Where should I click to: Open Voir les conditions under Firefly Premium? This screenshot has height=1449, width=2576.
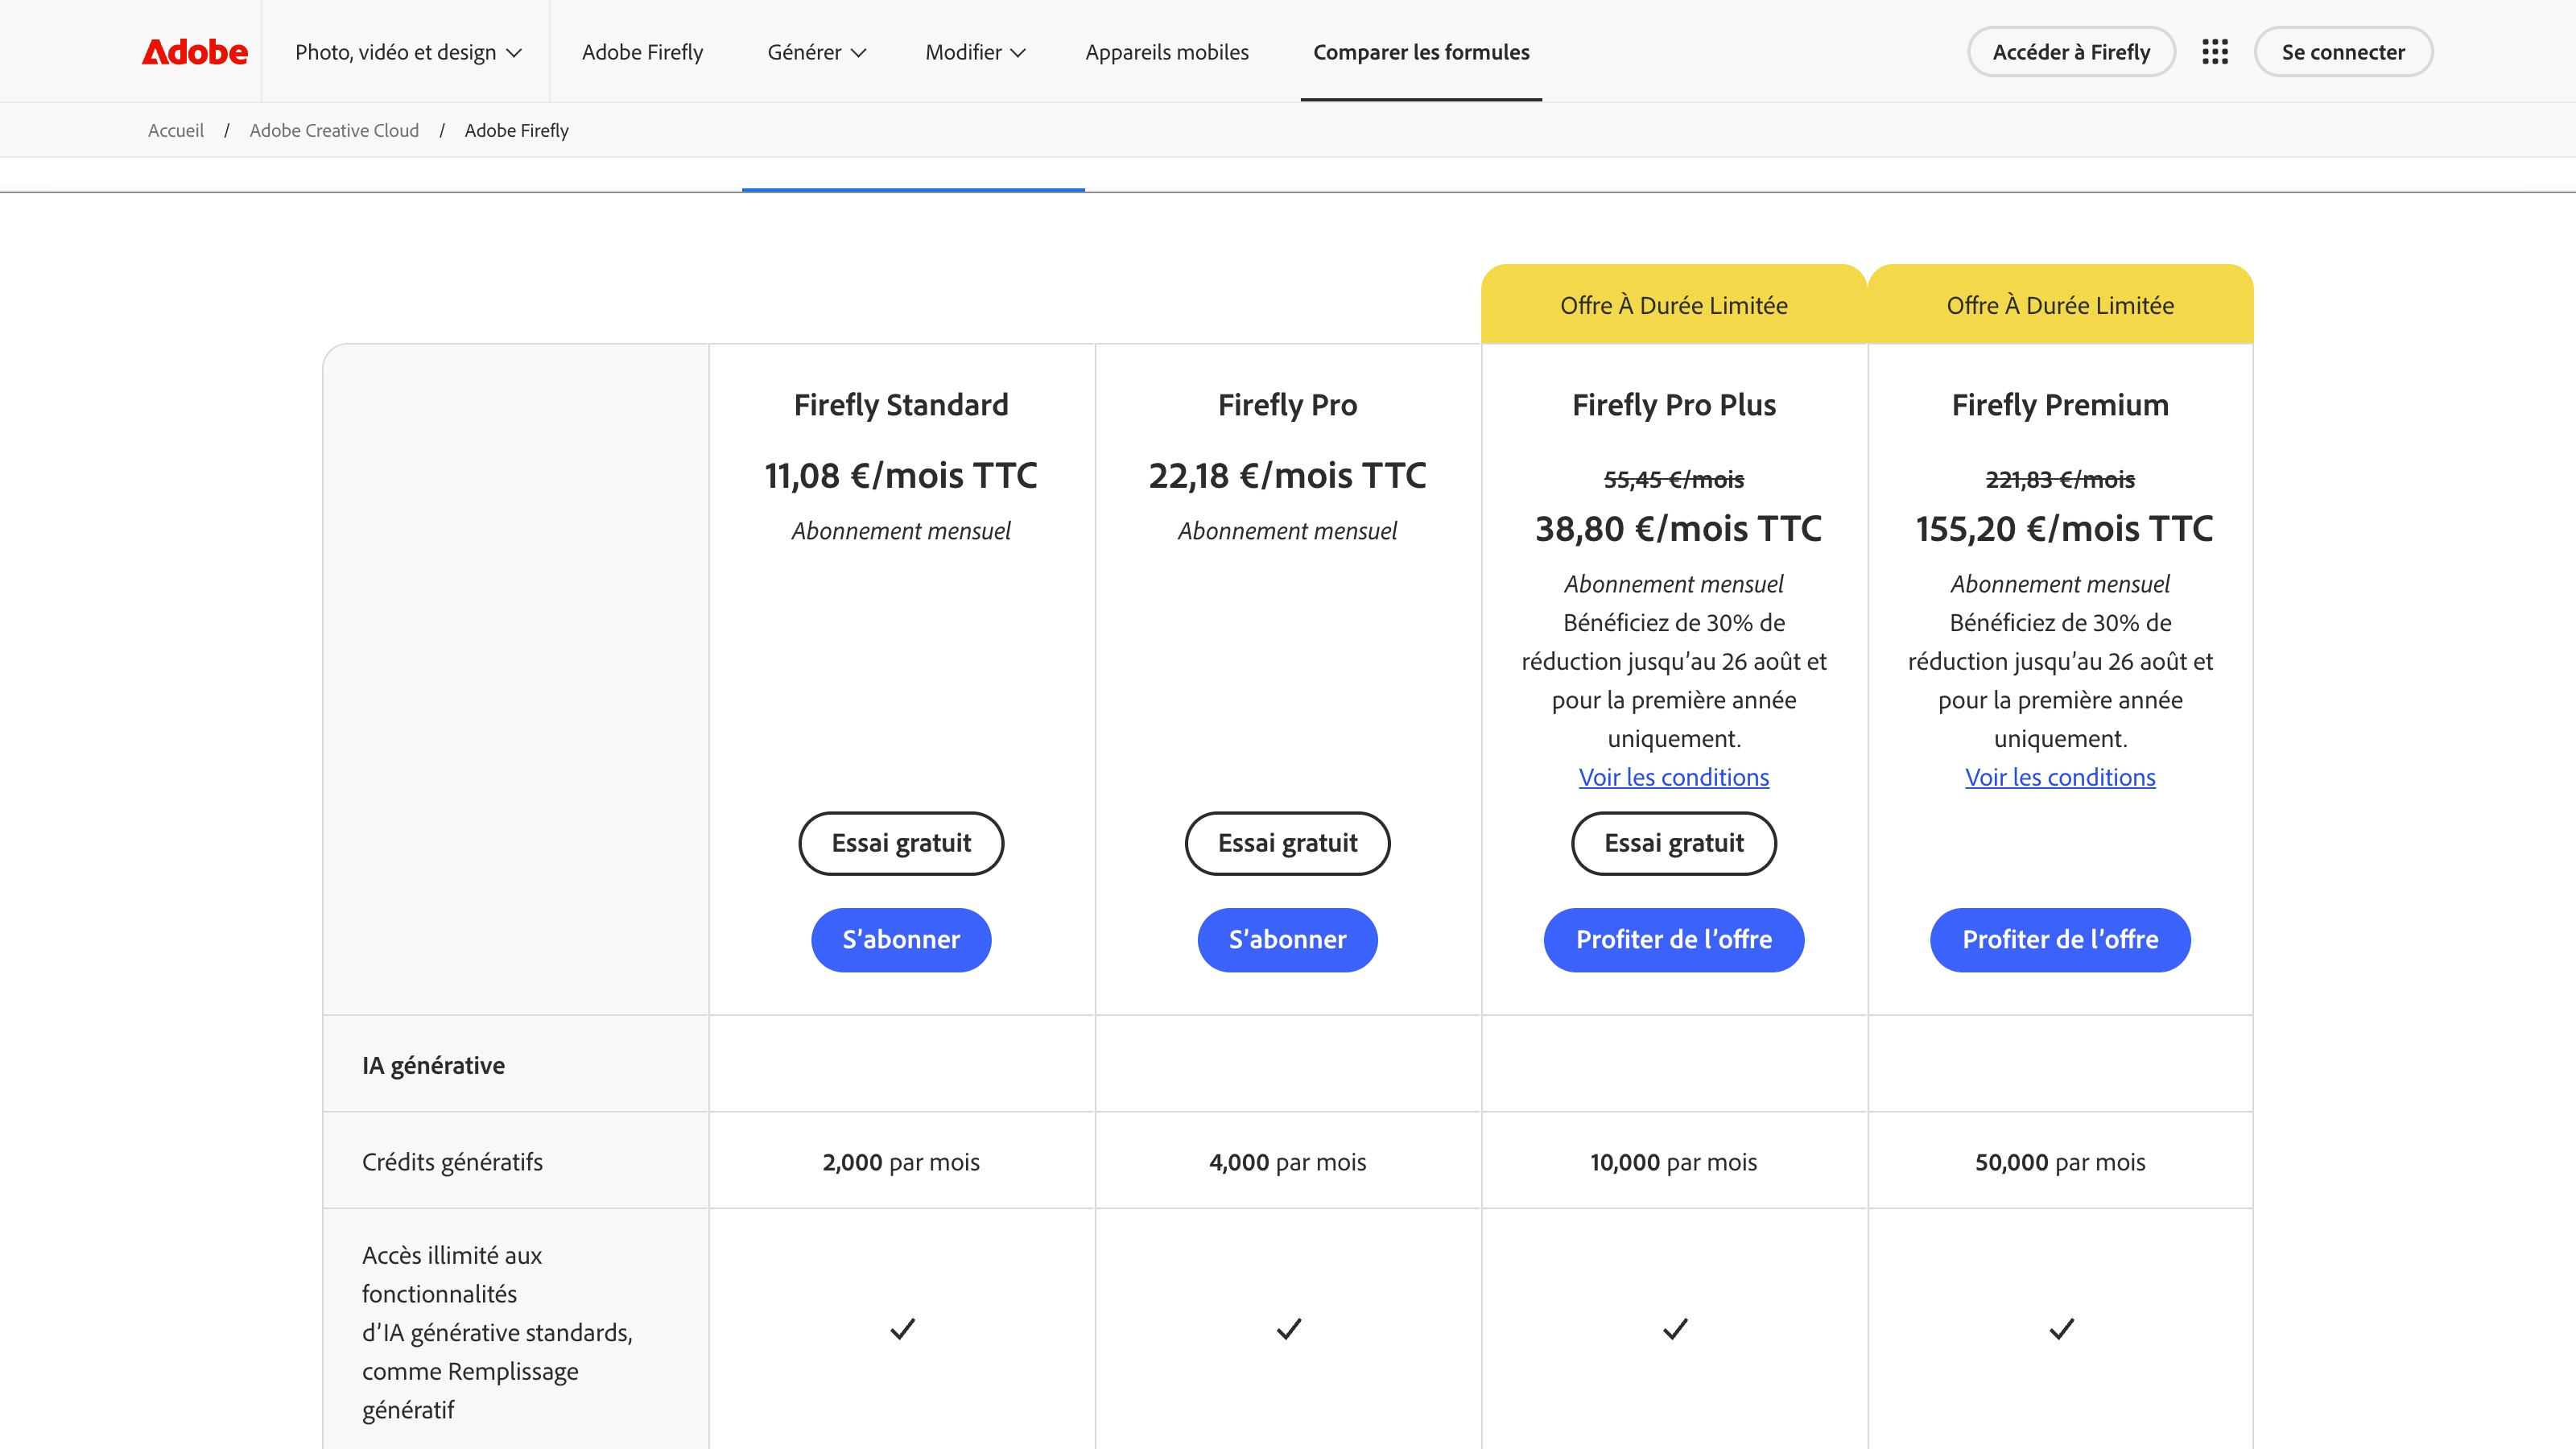[2060, 777]
